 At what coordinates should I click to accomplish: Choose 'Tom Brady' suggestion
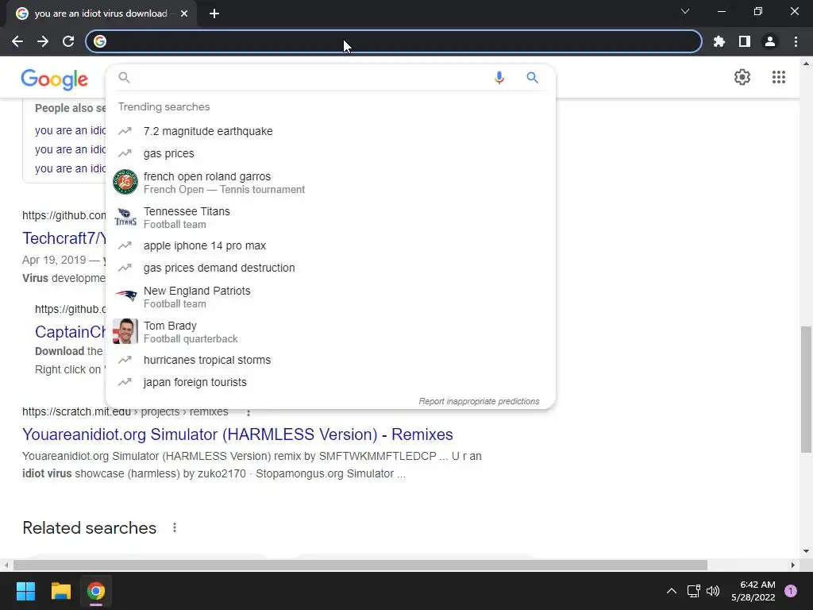[x=330, y=331]
